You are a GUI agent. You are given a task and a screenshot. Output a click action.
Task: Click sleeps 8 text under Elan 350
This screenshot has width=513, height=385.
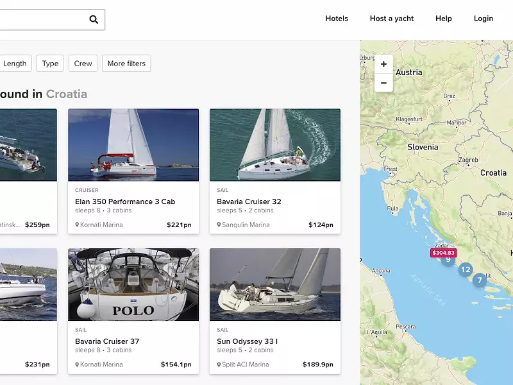coord(88,210)
